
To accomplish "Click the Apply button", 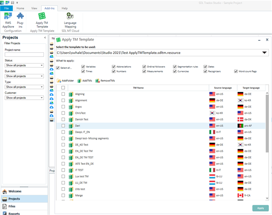I will (x=260, y=208).
